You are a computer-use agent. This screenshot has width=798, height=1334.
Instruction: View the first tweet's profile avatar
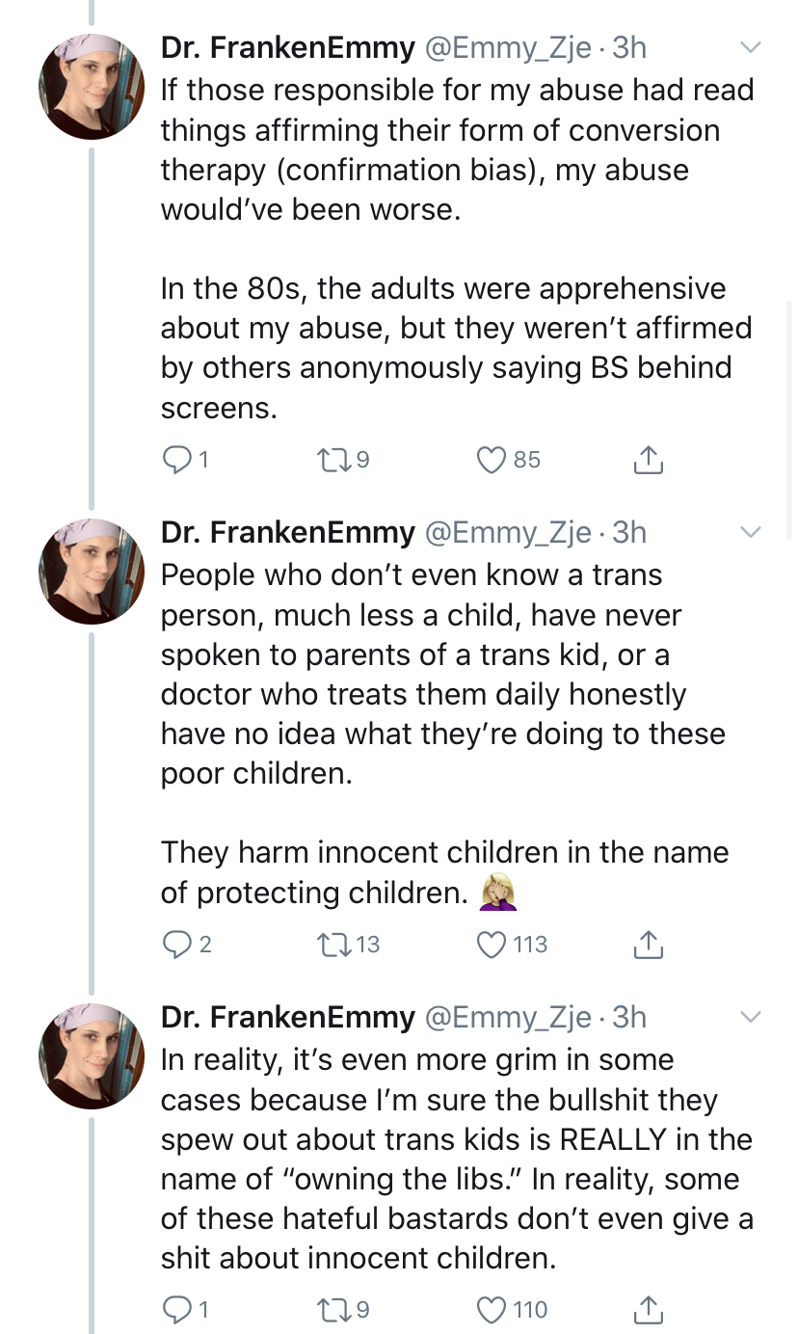pos(91,87)
